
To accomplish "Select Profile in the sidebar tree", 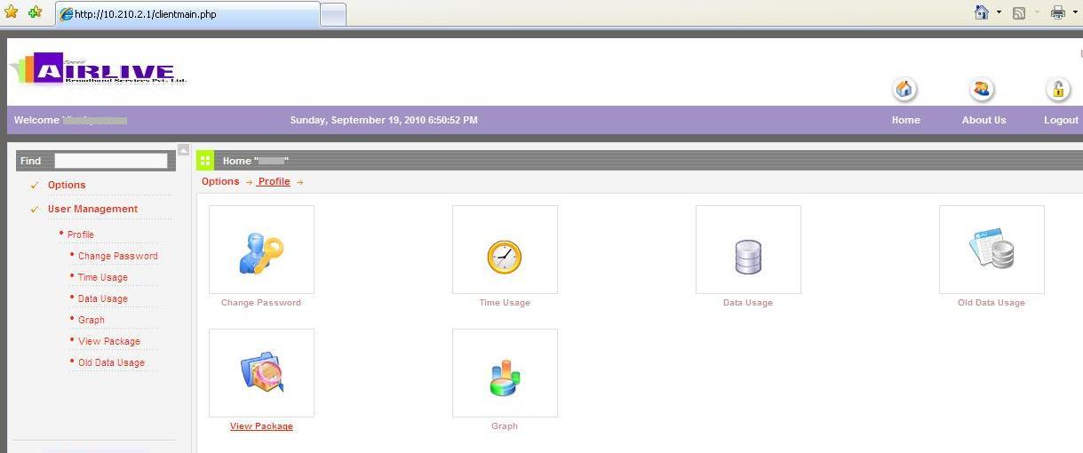I will click(x=81, y=234).
